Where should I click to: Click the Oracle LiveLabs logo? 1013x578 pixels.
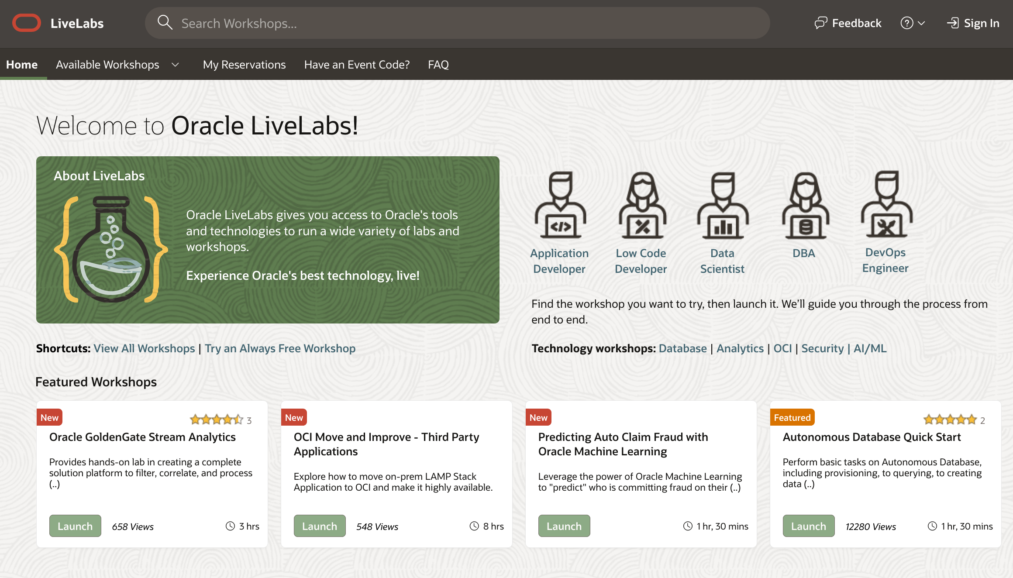click(x=27, y=23)
